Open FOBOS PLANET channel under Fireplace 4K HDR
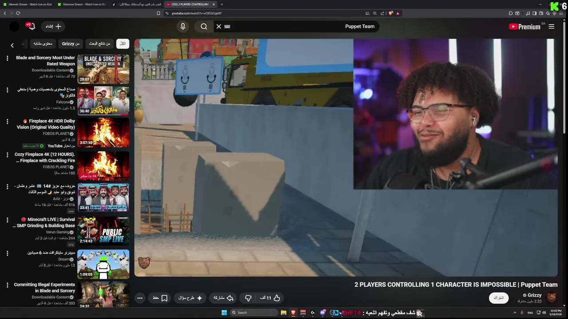Viewport: 568px width, 319px height. coord(56,133)
